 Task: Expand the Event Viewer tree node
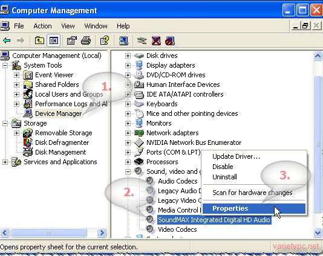pyautogui.click(x=16, y=75)
